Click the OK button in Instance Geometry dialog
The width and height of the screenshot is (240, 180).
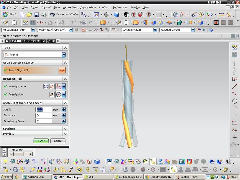pos(41,141)
